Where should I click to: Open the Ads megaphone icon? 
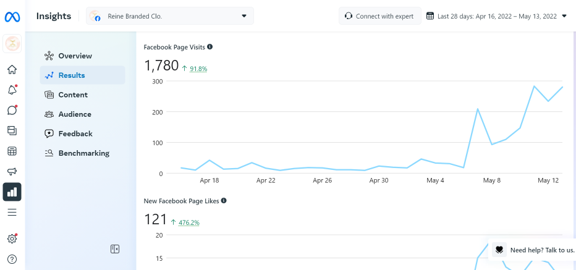pos(12,171)
